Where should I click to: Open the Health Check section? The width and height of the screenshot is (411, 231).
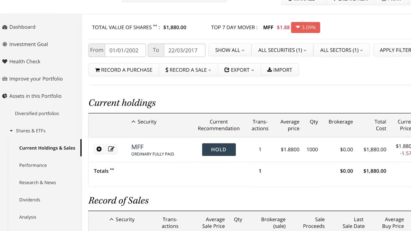(25, 62)
